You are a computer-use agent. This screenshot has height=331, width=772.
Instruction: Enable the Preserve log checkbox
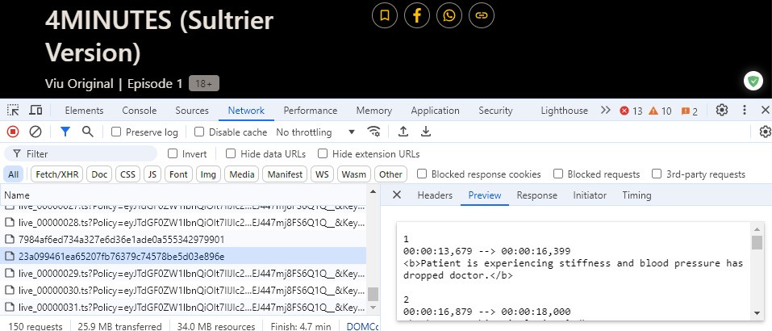(x=117, y=132)
